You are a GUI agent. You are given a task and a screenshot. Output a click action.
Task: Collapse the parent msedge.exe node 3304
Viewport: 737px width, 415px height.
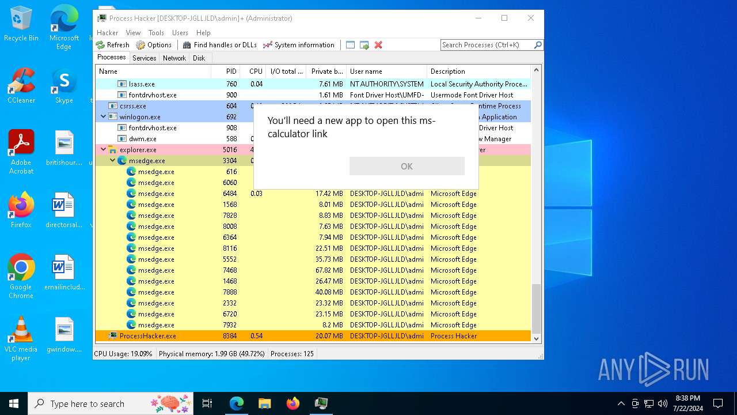pos(113,161)
